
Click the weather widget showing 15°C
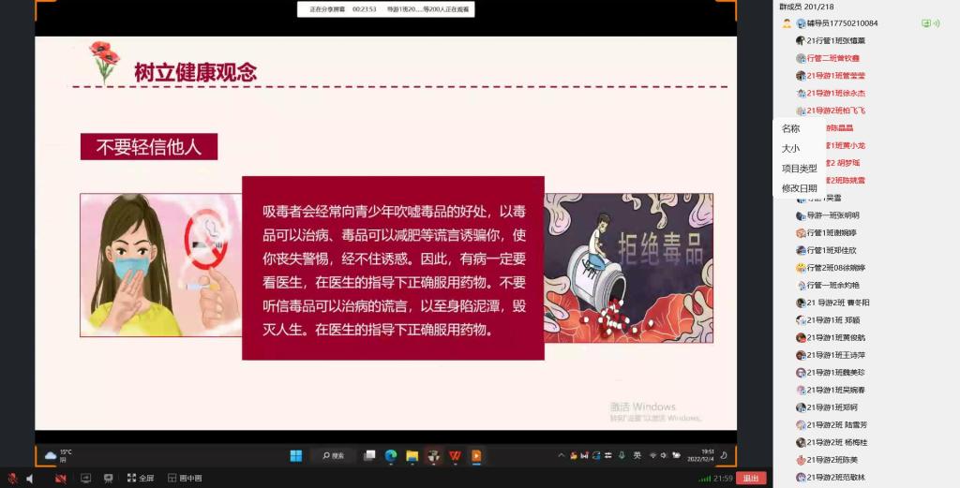coord(58,455)
